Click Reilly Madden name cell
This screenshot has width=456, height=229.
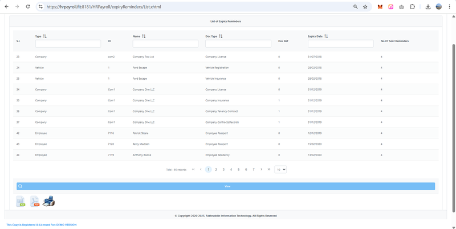coord(141,144)
